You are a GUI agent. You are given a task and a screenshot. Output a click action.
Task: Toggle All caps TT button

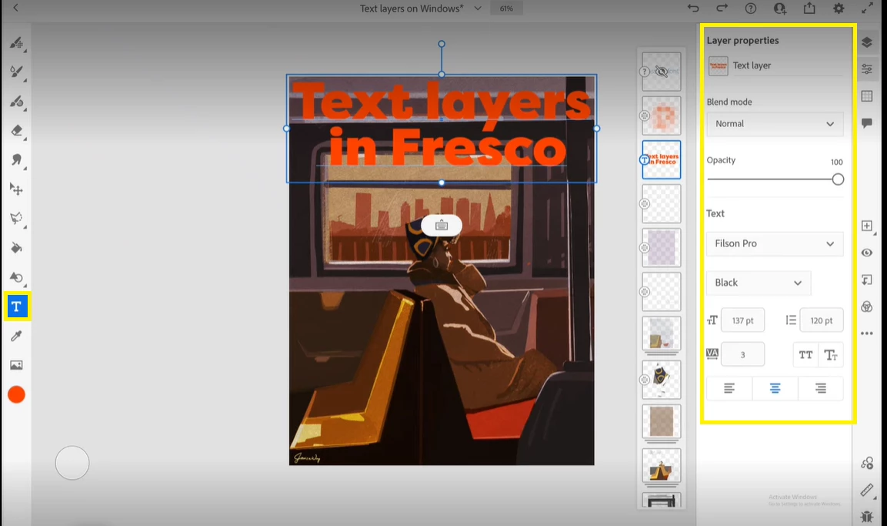[805, 355]
